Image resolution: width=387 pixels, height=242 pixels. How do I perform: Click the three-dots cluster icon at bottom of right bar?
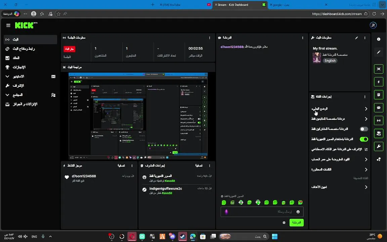click(x=379, y=160)
